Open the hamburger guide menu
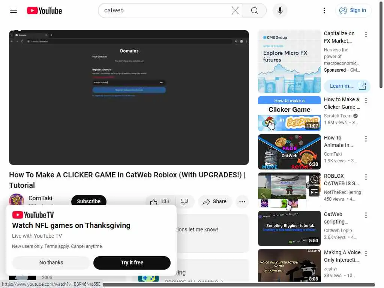Viewport: 384px width, 288px height. (13, 10)
